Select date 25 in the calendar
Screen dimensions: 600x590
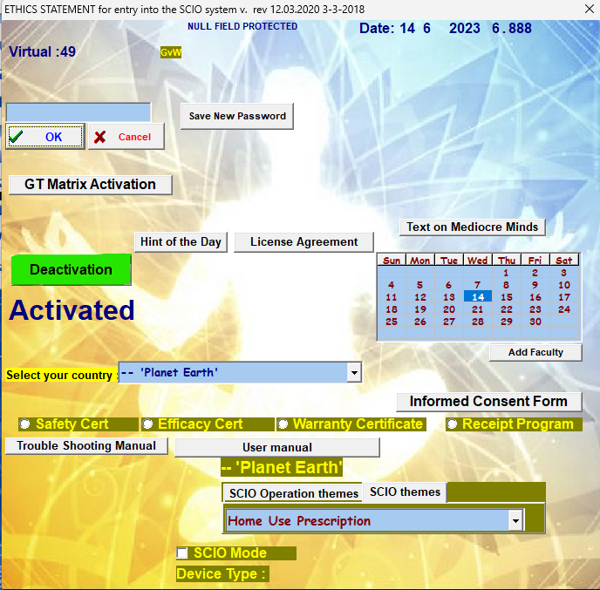[392, 322]
